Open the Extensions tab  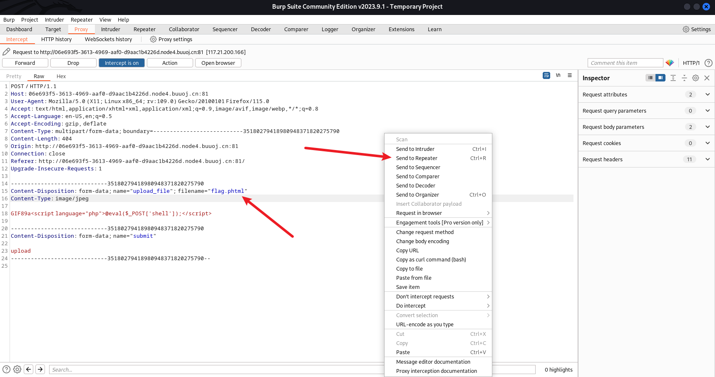tap(402, 29)
